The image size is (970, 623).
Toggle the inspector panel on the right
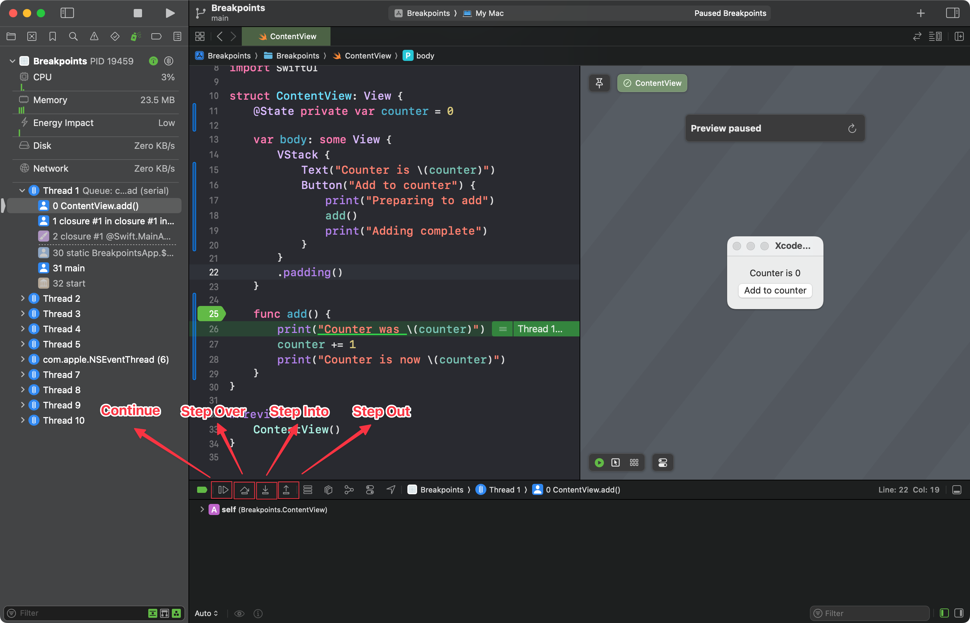pyautogui.click(x=952, y=13)
